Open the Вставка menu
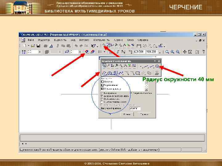Image resolution: width=222 pixels, height=166 pixels. point(84,40)
